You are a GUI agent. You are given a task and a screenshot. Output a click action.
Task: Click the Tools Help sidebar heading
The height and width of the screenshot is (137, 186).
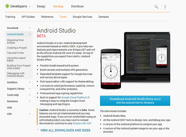click(x=13, y=95)
